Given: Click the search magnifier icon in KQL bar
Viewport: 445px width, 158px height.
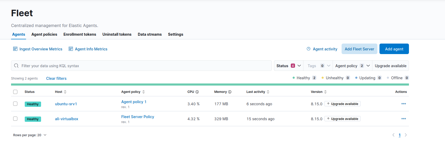Looking at the screenshot, I should (x=16, y=66).
